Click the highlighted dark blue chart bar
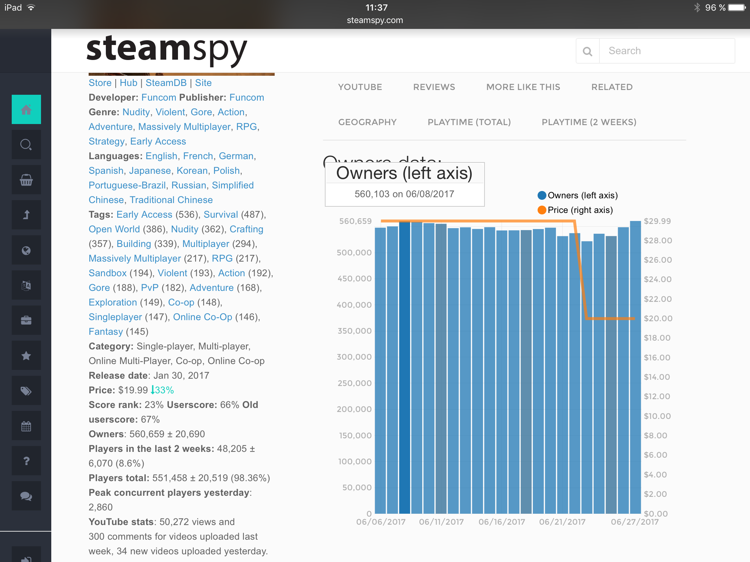Viewport: 750px width, 562px height. click(405, 367)
